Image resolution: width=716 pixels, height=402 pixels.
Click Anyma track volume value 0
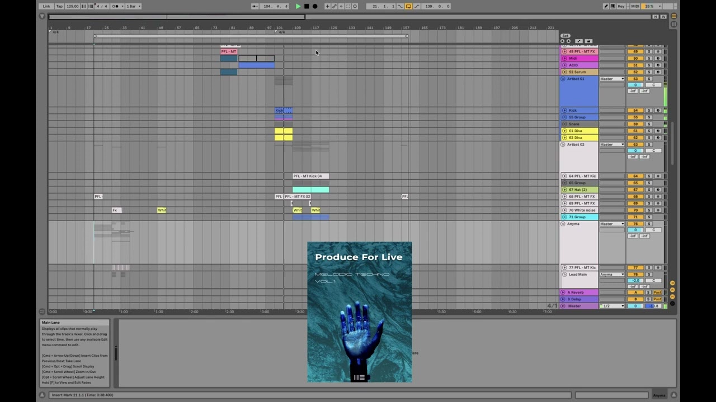tap(635, 230)
